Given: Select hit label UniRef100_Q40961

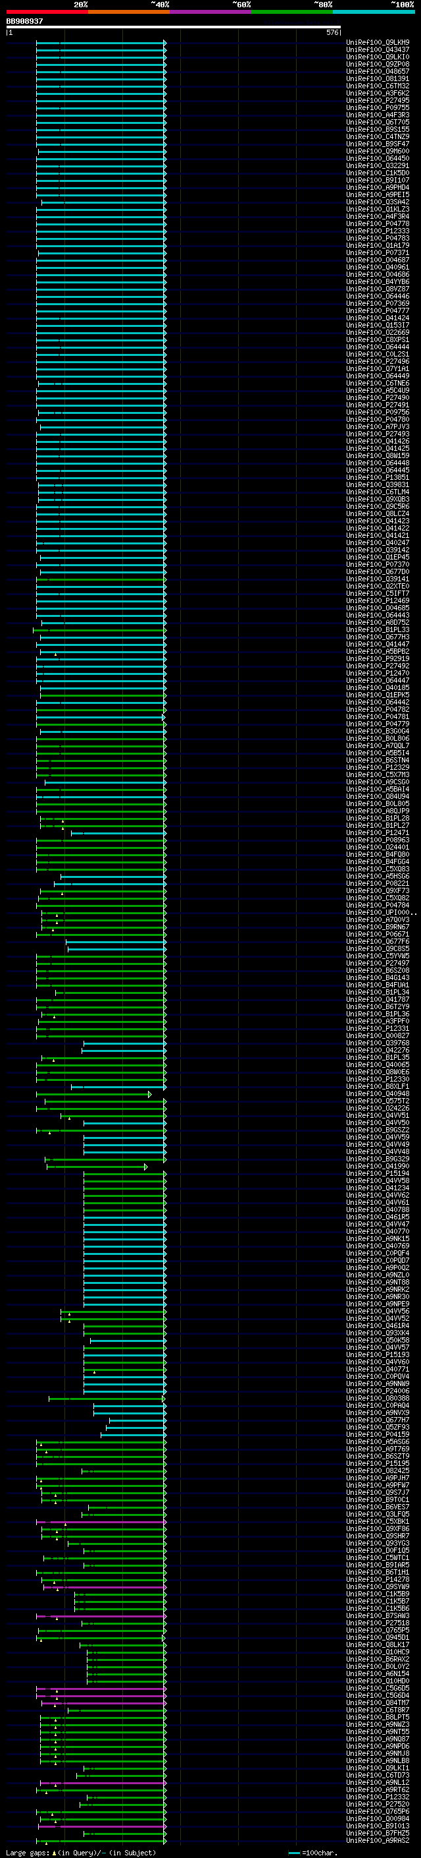Looking at the screenshot, I should pyautogui.click(x=378, y=267).
